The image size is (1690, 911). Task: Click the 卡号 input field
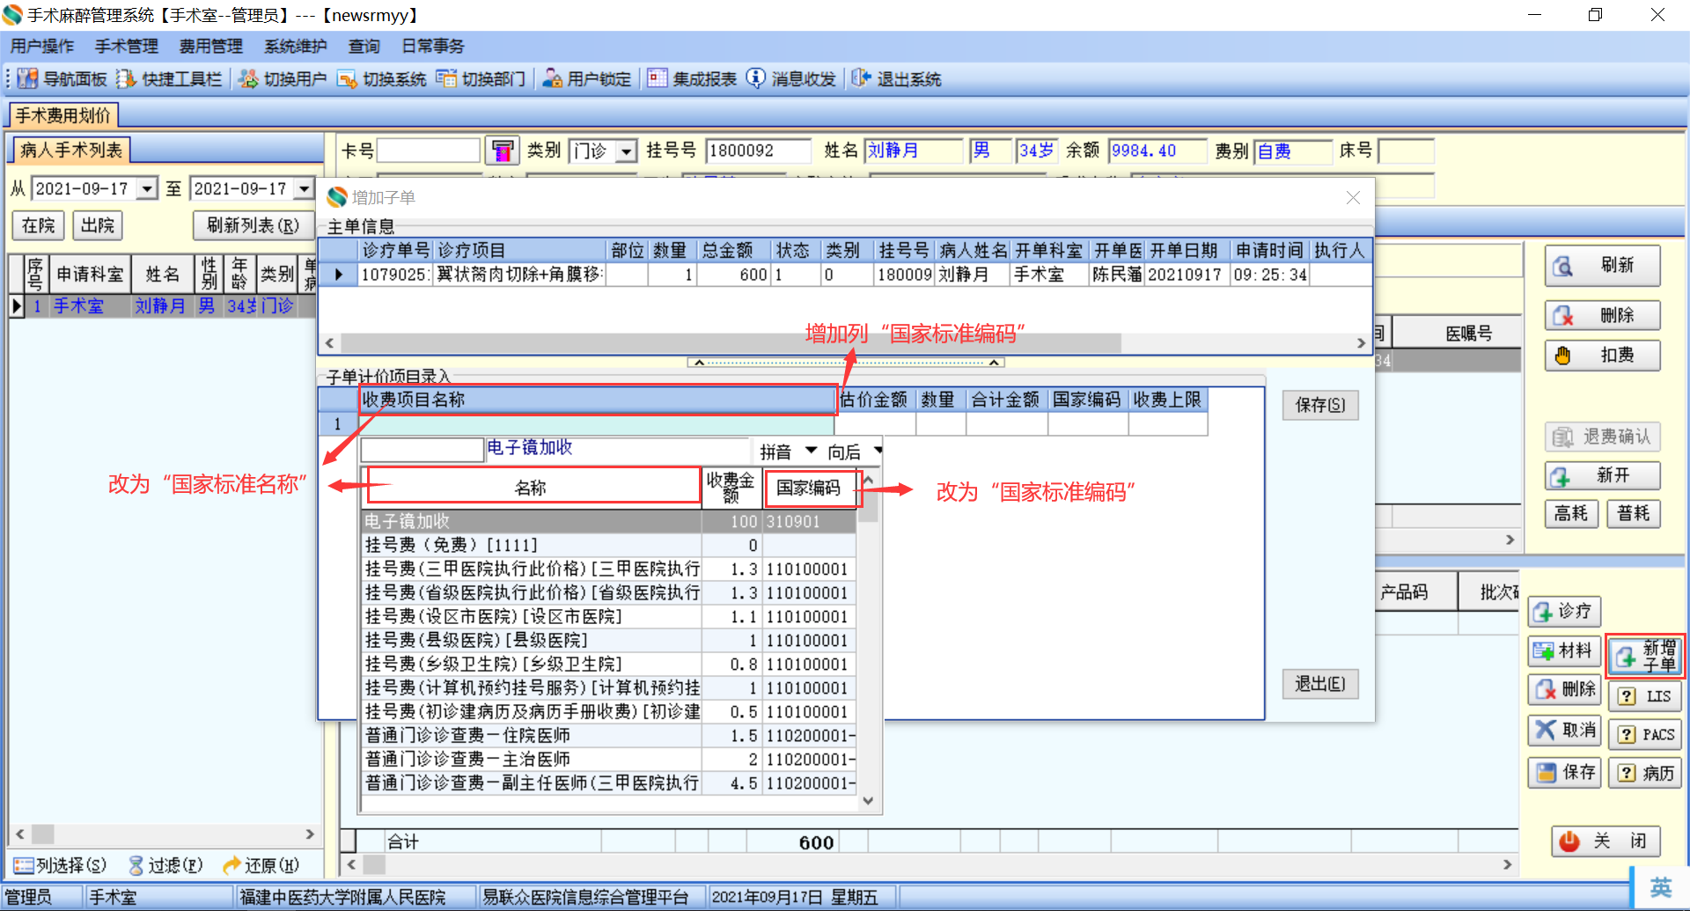429,151
